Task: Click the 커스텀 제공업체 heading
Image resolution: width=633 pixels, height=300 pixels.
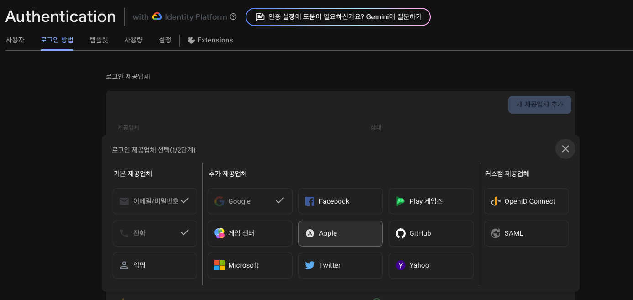Action: pyautogui.click(x=507, y=174)
